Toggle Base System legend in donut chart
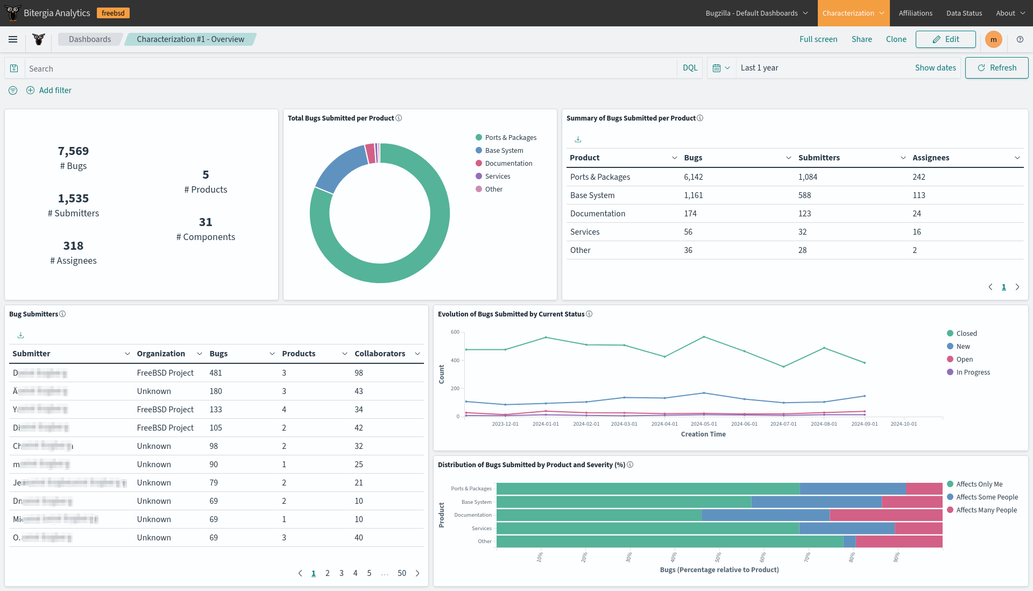This screenshot has width=1033, height=591. pyautogui.click(x=504, y=151)
